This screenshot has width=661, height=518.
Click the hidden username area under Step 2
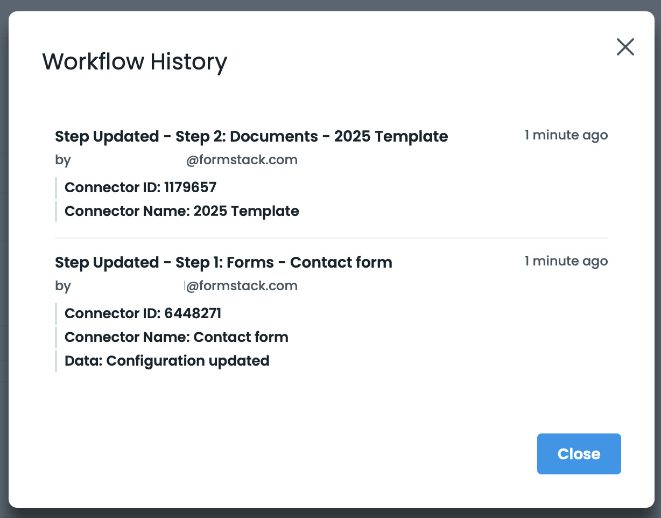[128, 160]
